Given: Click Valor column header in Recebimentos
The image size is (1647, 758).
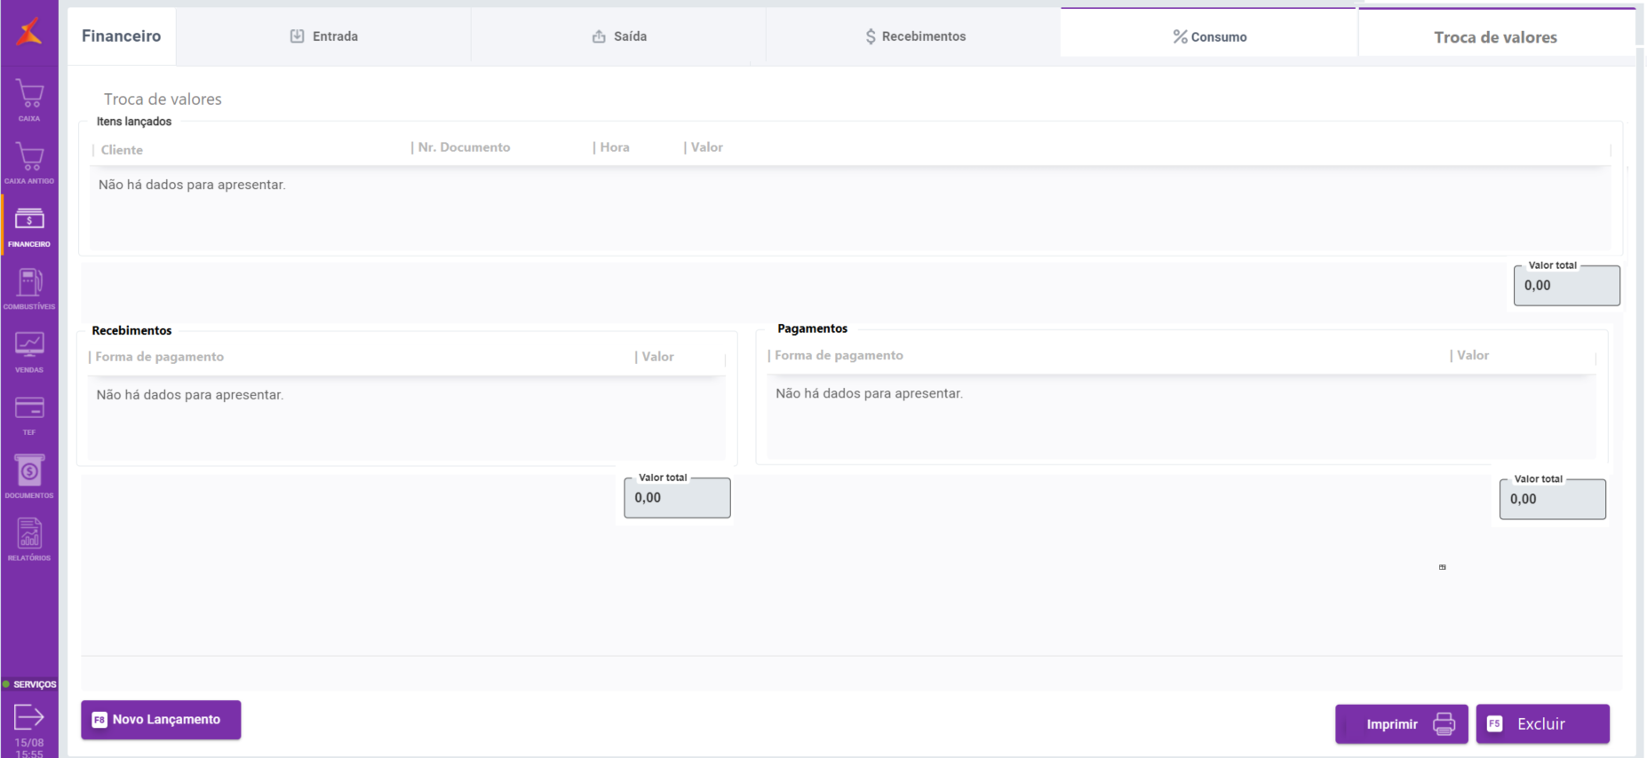Looking at the screenshot, I should point(658,357).
